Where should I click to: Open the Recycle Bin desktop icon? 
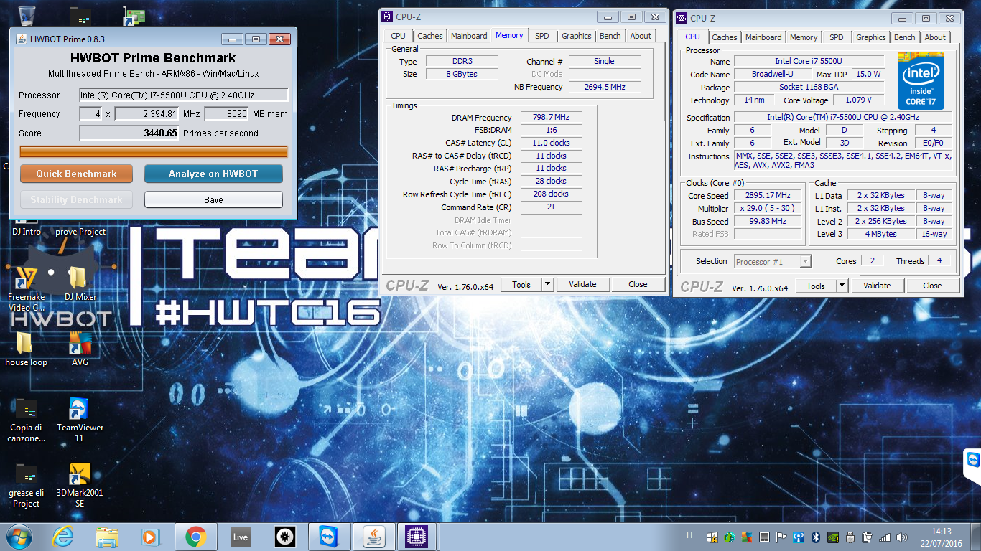click(x=27, y=14)
